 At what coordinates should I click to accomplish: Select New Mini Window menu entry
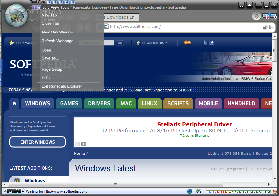pos(58,32)
